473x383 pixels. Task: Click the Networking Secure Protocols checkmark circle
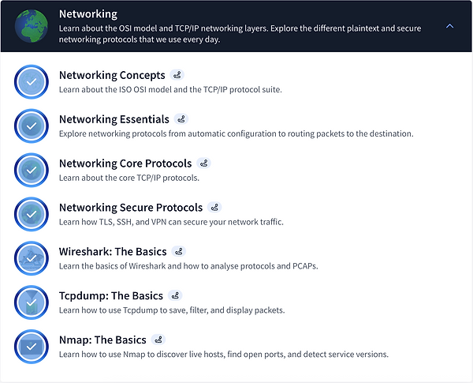pyautogui.click(x=32, y=214)
